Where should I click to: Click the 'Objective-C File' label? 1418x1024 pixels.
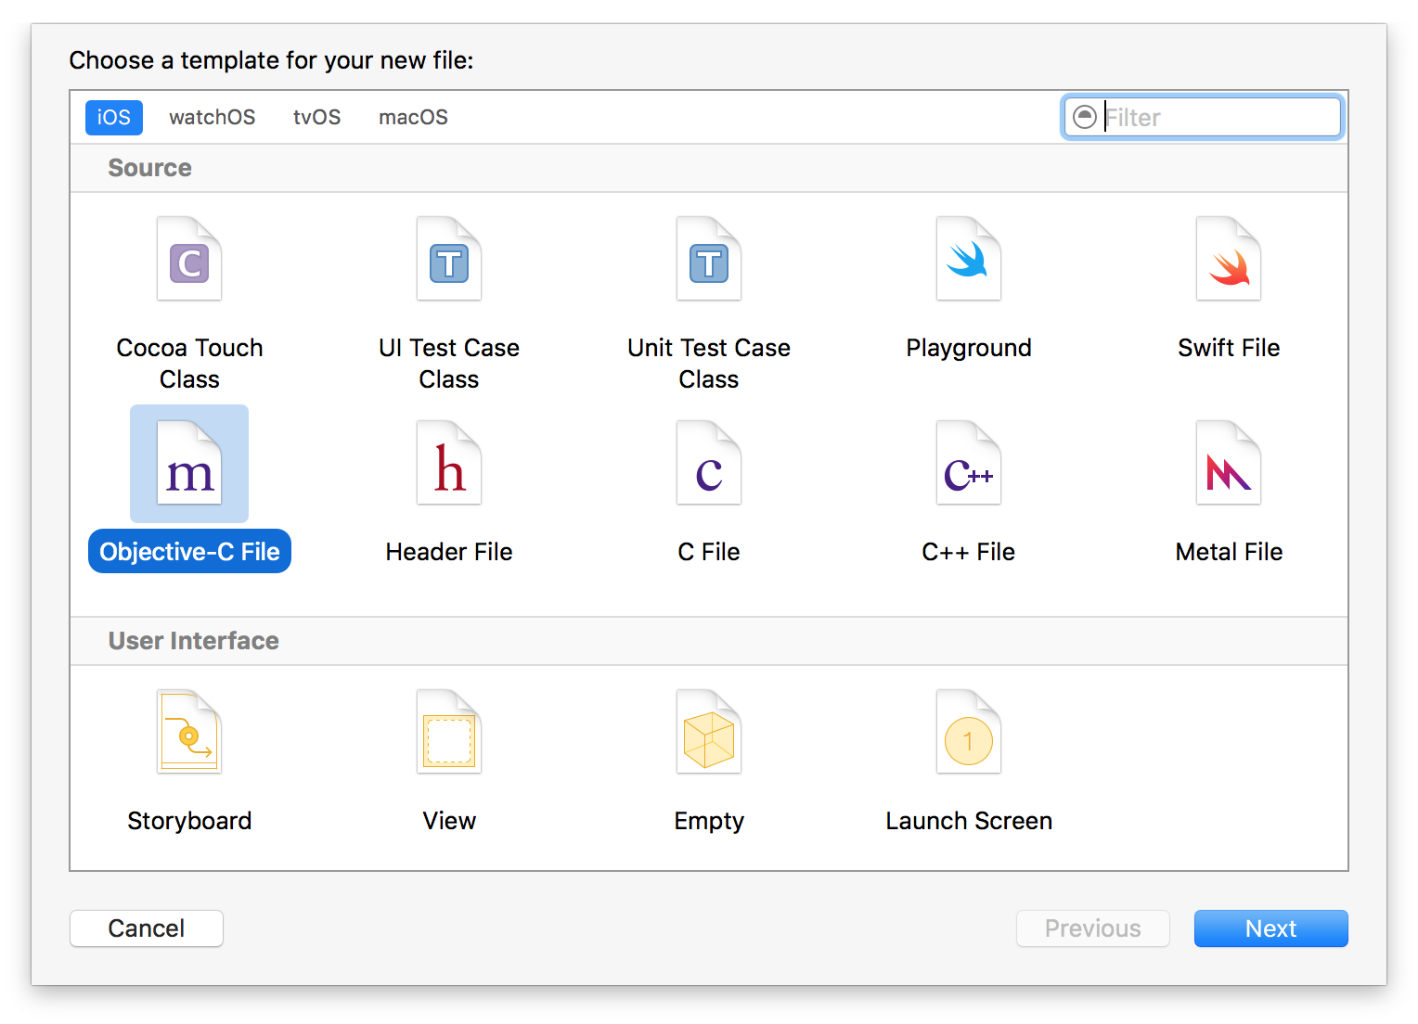click(x=189, y=552)
